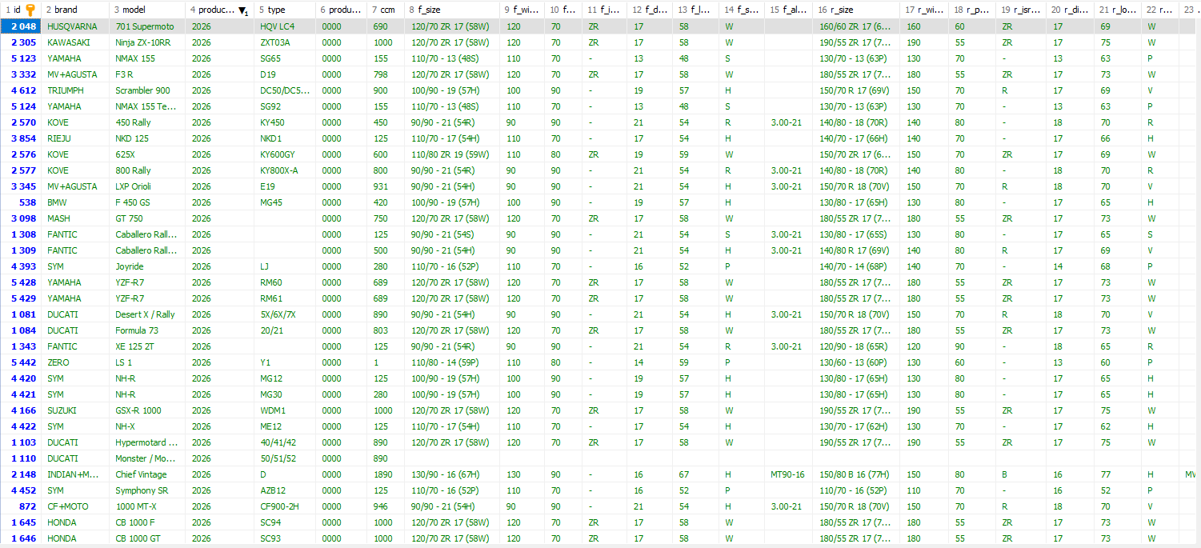This screenshot has height=548, width=1201.
Task: Click the 'Ninja ZX-10RR' model cell
Action: pos(147,42)
